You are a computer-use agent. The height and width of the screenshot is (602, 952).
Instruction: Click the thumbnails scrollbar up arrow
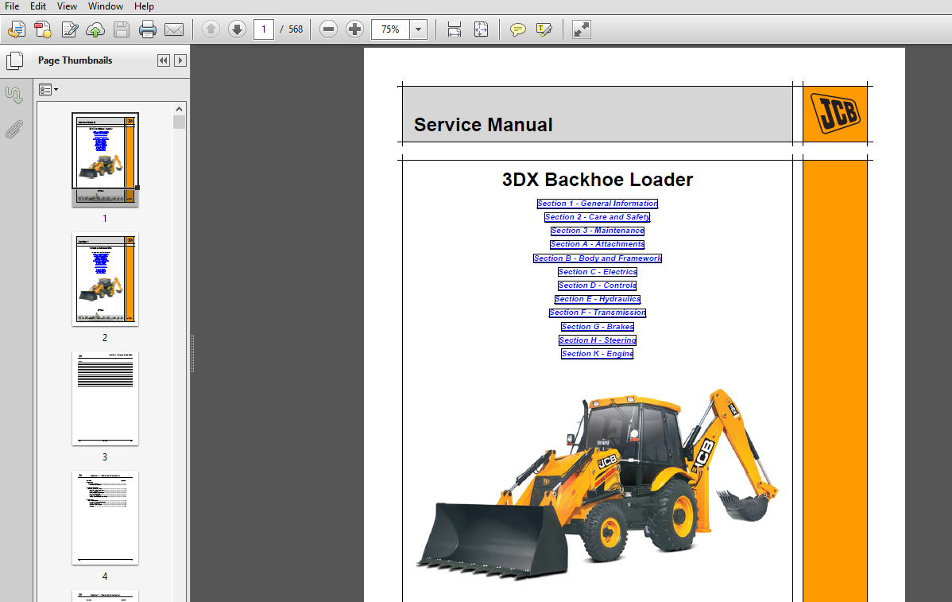179,109
